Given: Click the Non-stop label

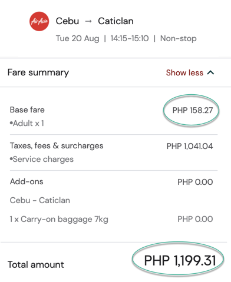Looking at the screenshot, I should (179, 38).
